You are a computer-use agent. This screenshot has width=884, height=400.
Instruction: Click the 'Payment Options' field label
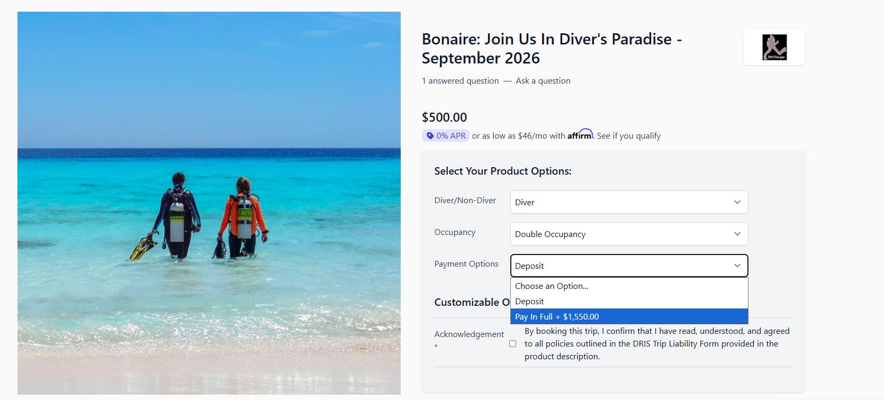[466, 264]
